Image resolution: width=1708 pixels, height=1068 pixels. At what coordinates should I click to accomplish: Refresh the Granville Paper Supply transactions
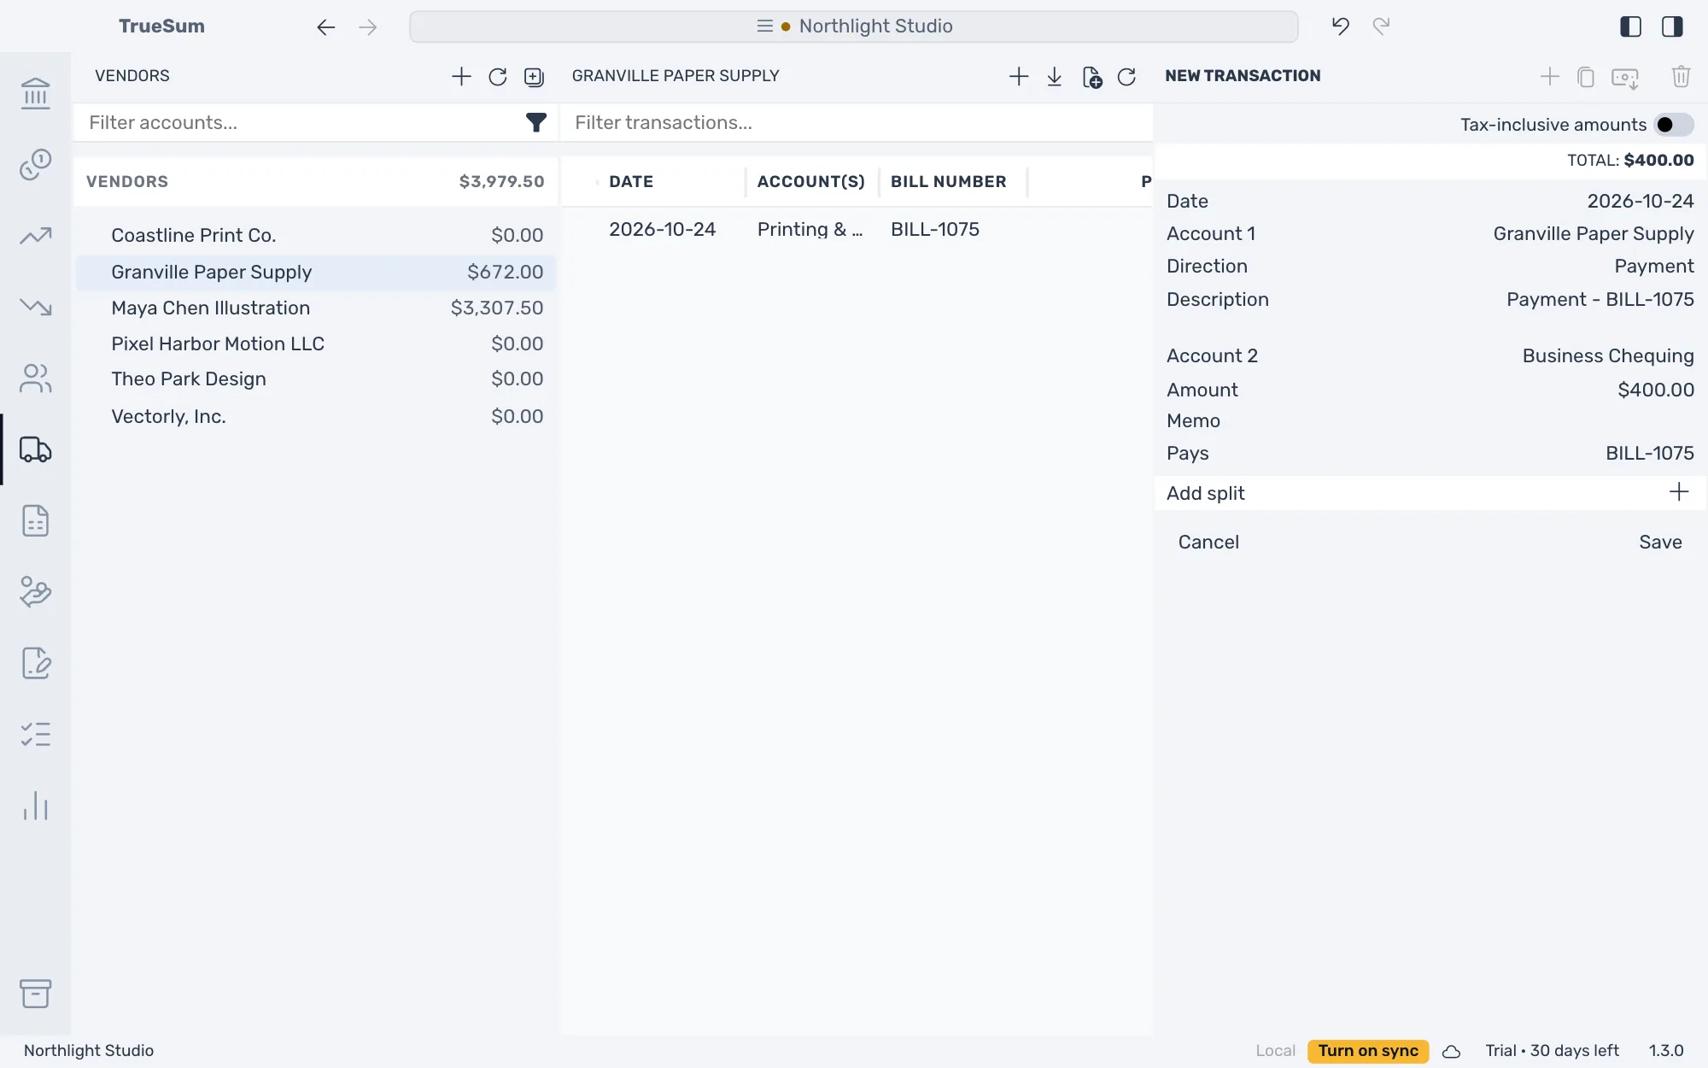click(1126, 76)
